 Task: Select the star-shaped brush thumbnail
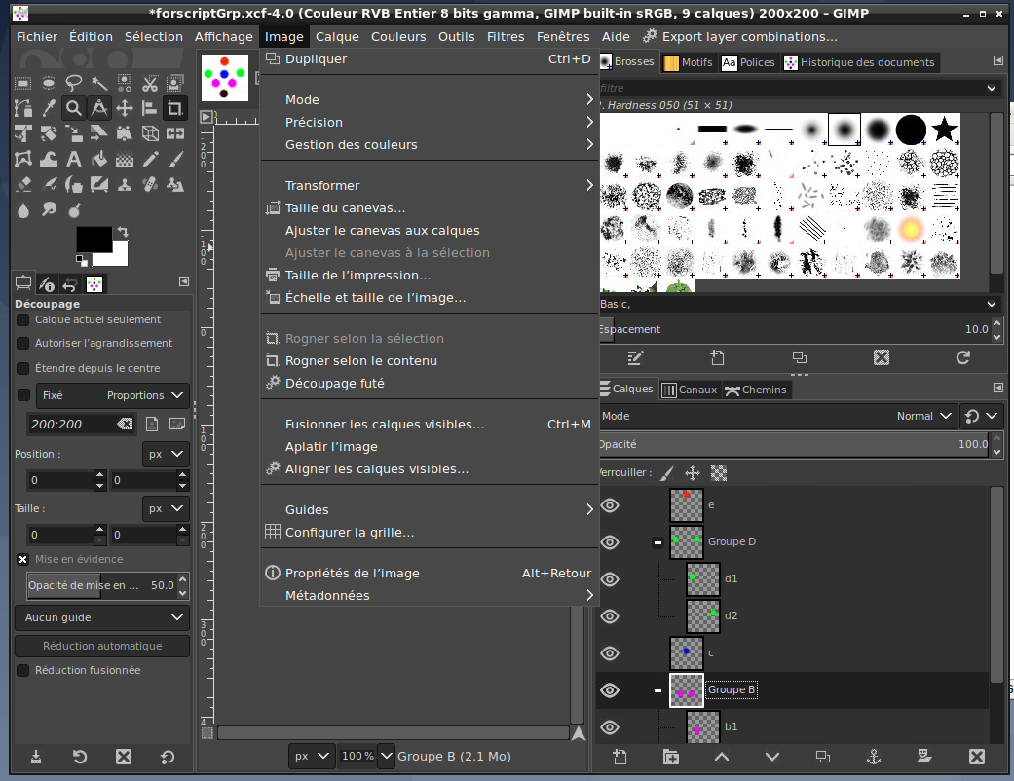[943, 129]
